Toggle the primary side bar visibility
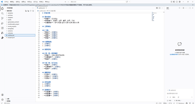The image size is (195, 104). (174, 2)
